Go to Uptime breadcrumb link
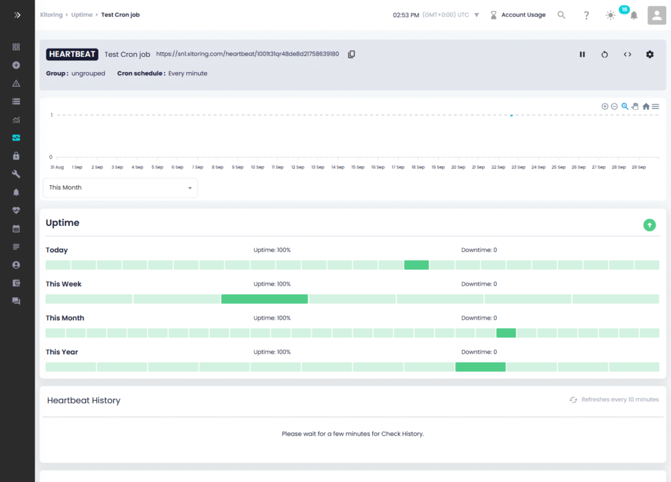Viewport: 671px width, 482px height. 82,15
